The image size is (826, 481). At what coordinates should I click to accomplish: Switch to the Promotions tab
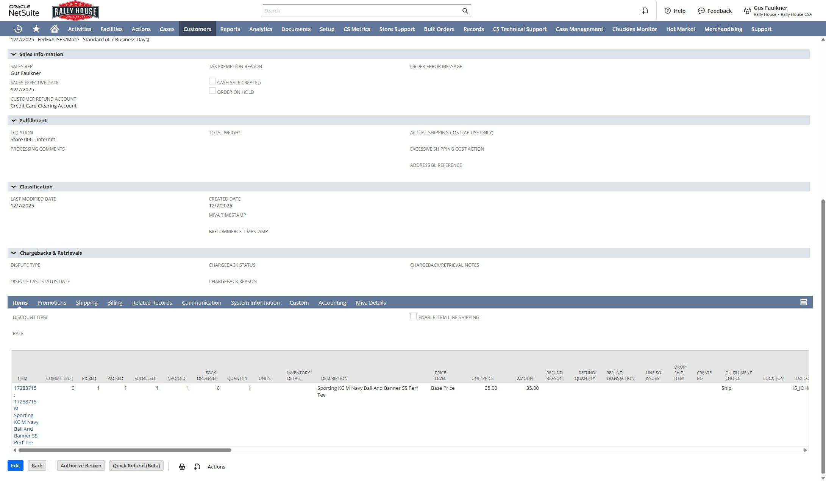pyautogui.click(x=52, y=303)
